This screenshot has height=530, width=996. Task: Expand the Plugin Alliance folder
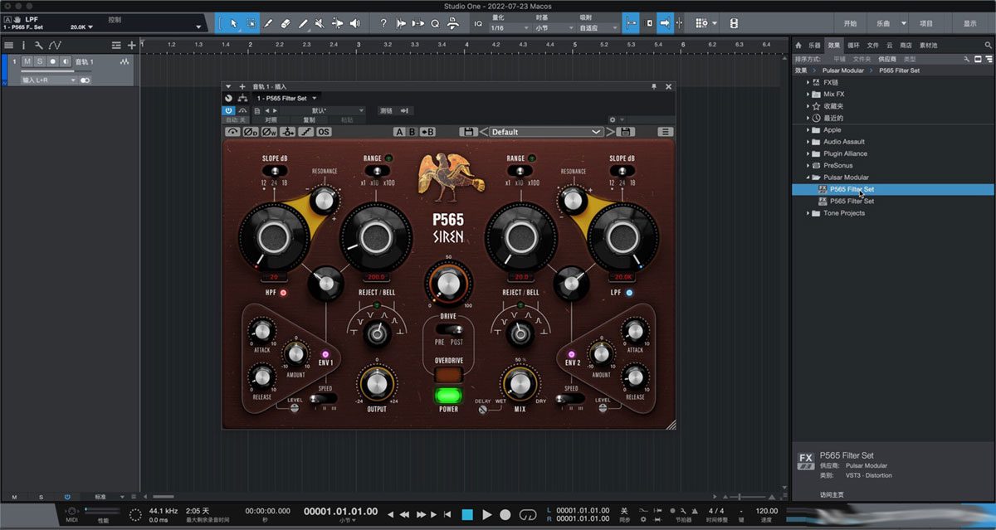click(808, 153)
